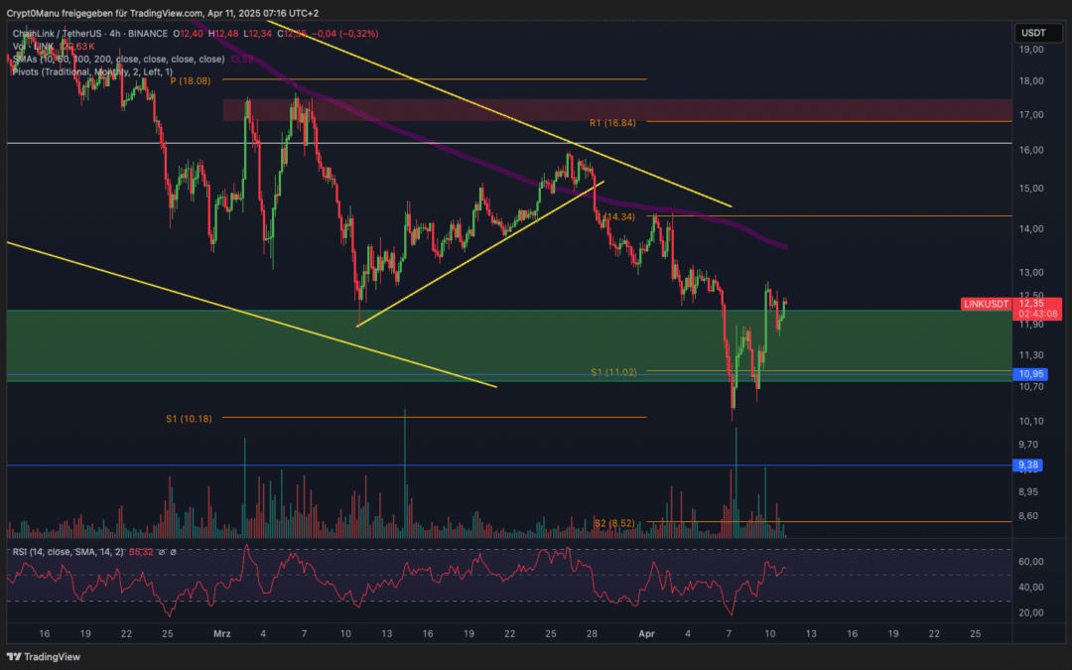This screenshot has width=1072, height=670.
Task: Click the S1 (10.18) pivot label
Action: (189, 419)
